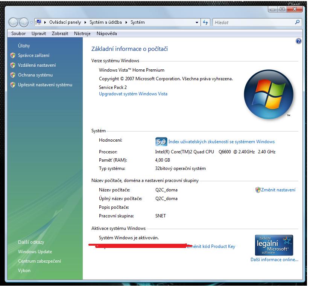Click the genuine Microsoft software logo
This screenshot has width=316, height=286.
pyautogui.click(x=274, y=245)
